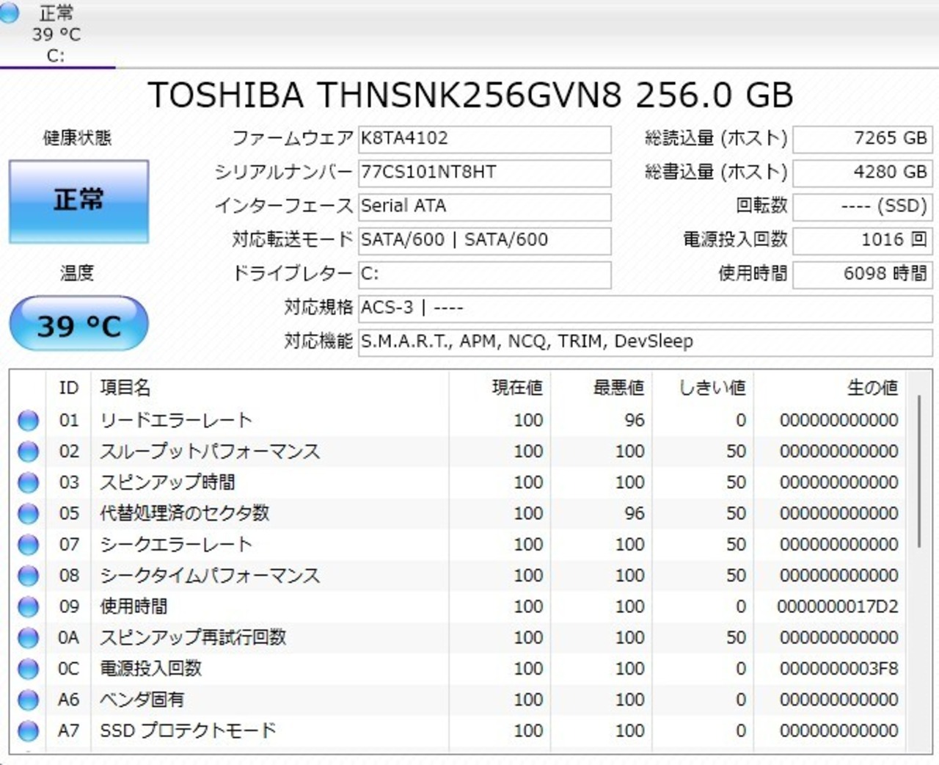Click the 総読込量 (ホスト) label

[716, 138]
